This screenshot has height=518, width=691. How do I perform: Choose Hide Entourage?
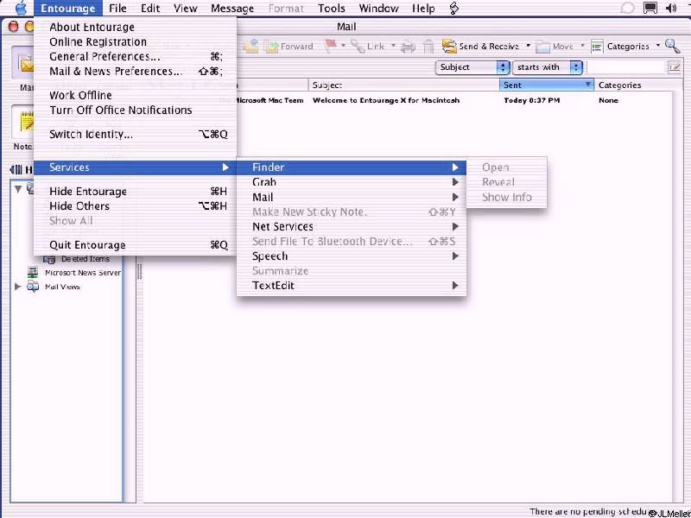tap(136, 191)
